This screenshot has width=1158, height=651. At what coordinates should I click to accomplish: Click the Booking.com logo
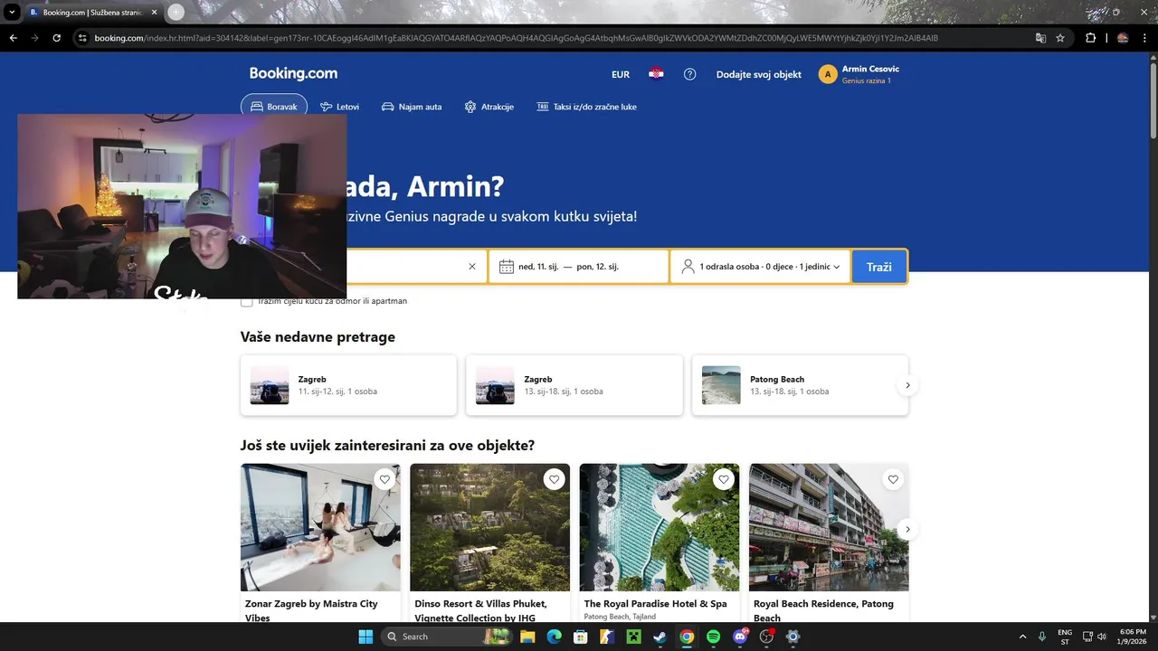pos(293,74)
